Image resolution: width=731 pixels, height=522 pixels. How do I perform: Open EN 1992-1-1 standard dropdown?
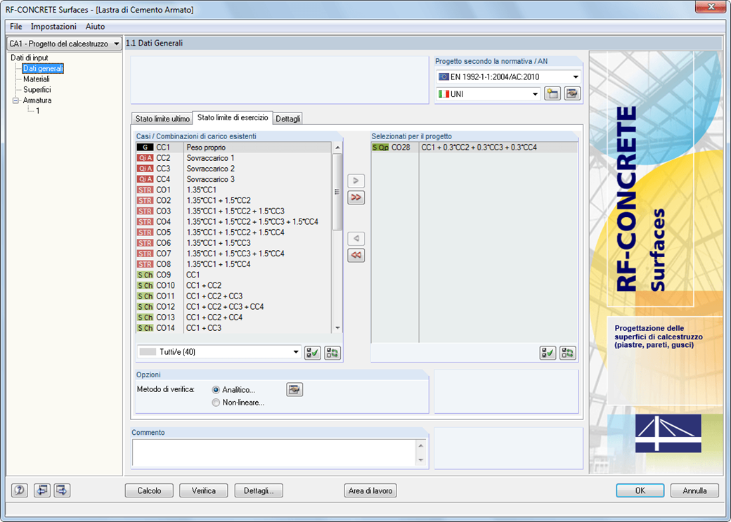pyautogui.click(x=509, y=77)
